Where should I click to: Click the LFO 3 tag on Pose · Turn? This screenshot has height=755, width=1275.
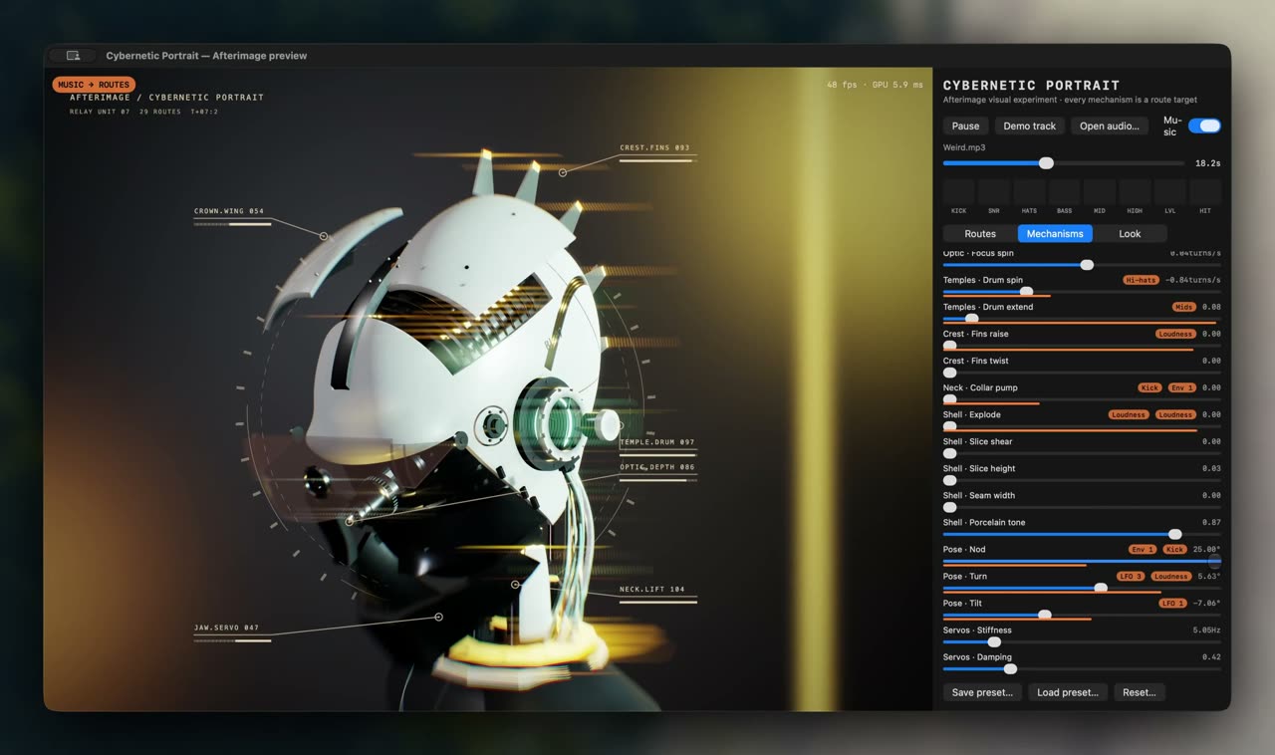pos(1131,576)
